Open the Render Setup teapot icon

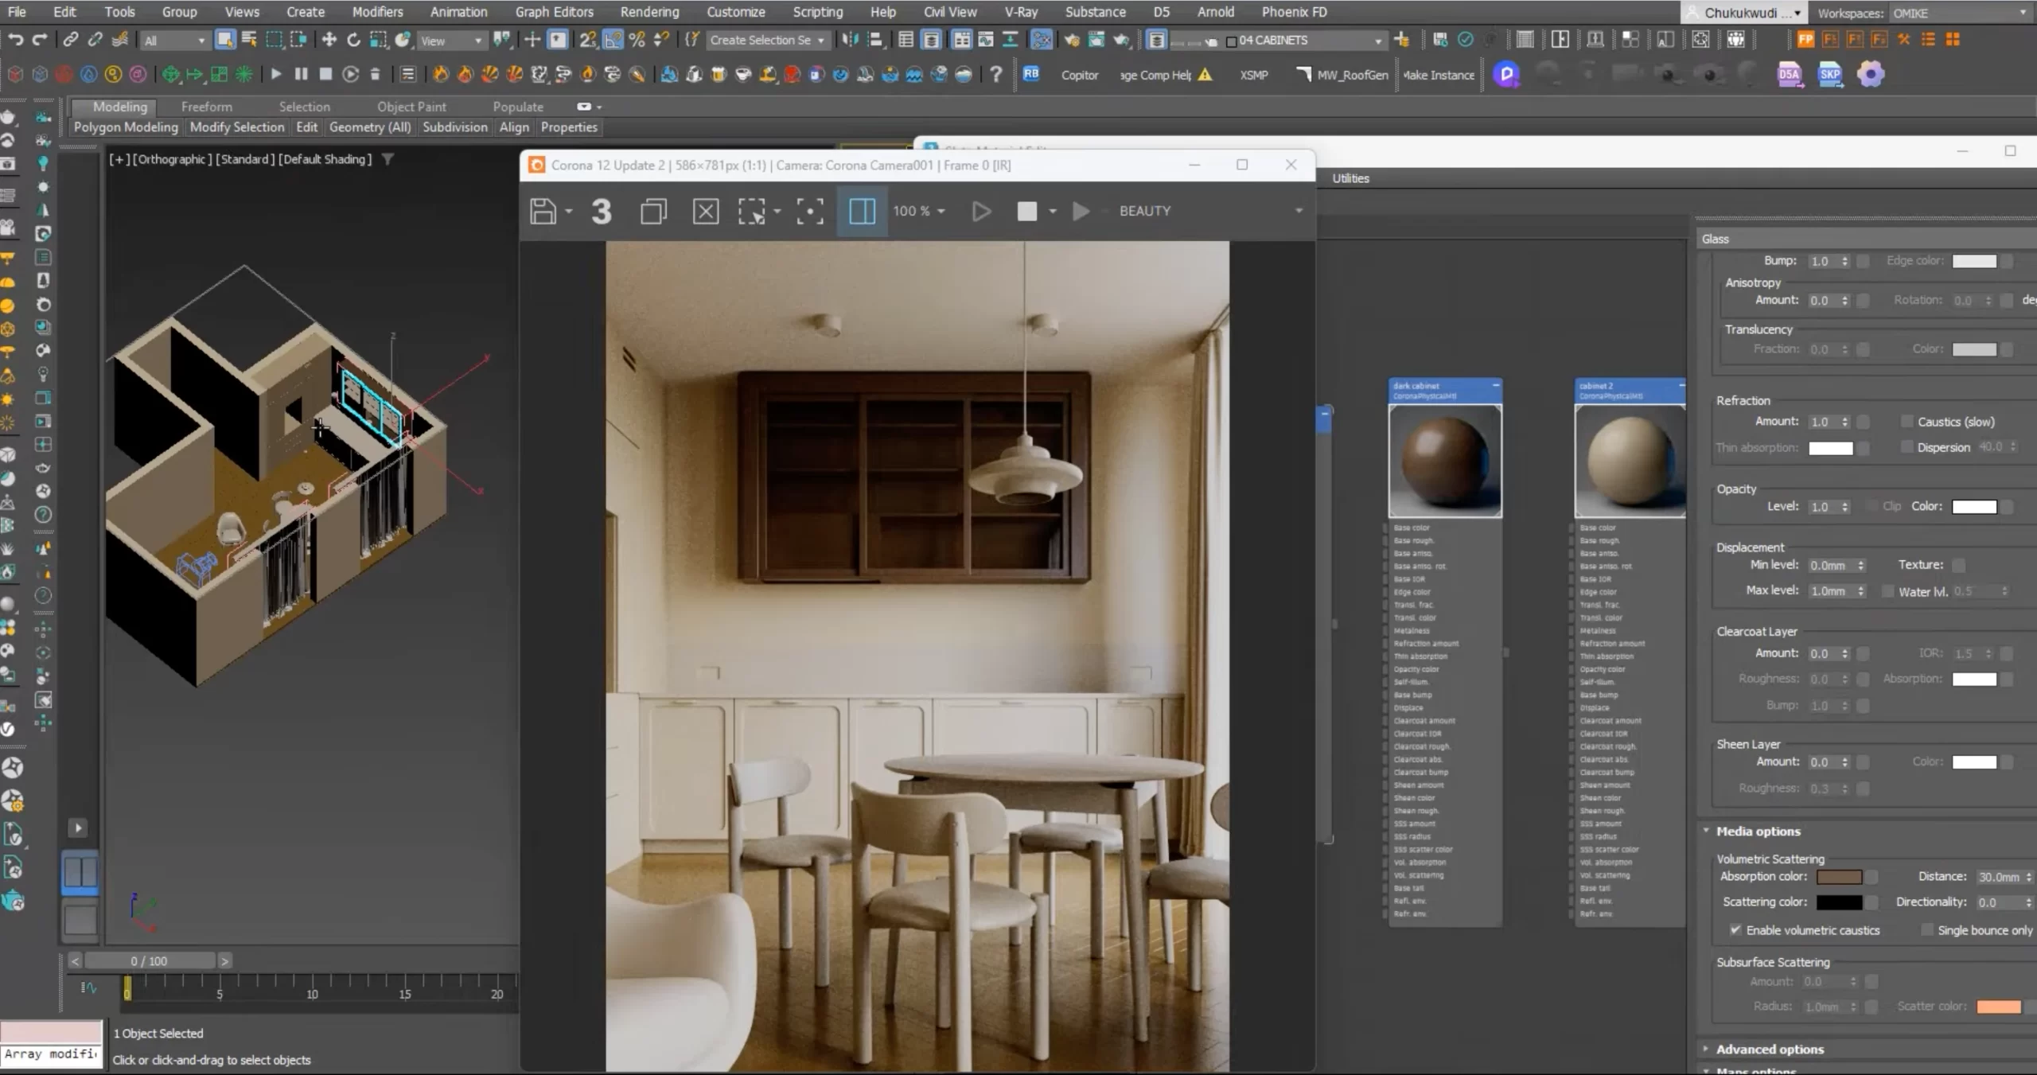click(1071, 40)
